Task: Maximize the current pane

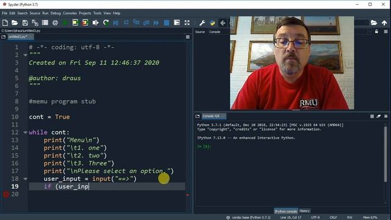Action: click(177, 23)
